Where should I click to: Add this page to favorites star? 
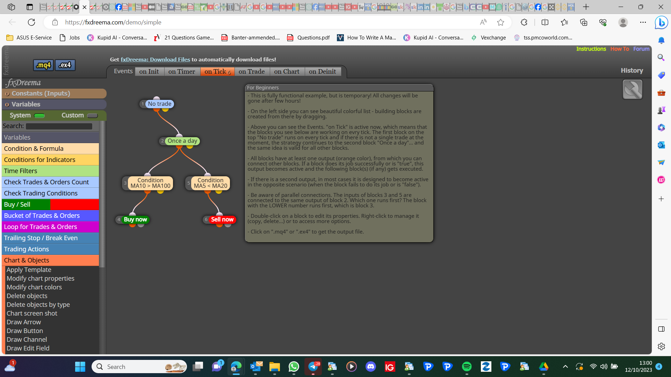coord(500,22)
